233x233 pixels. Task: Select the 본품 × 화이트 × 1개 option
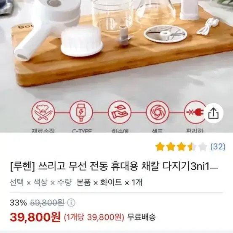point(109,182)
